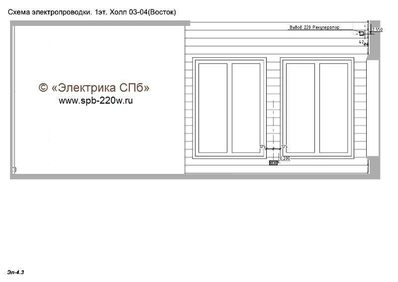The height and width of the screenshot is (282, 398).
Task: Click the sheet number 'Эл-4.3'
Action: pyautogui.click(x=16, y=273)
